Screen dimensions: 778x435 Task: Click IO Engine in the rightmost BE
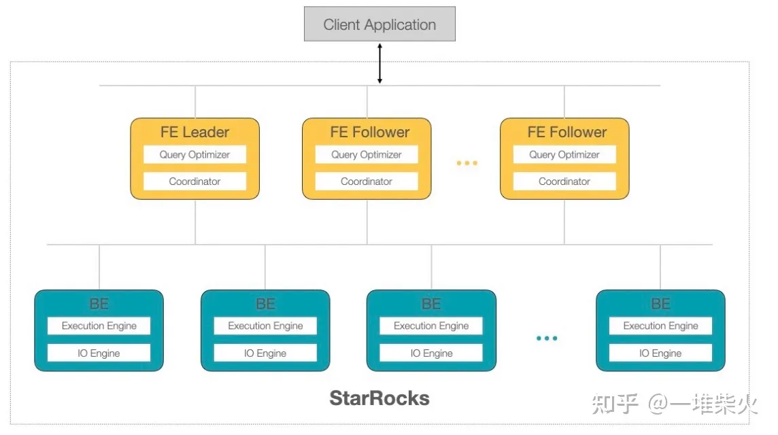tap(660, 353)
